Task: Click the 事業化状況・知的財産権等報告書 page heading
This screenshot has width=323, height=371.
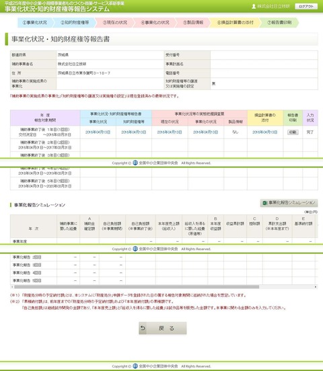Action: [61, 39]
